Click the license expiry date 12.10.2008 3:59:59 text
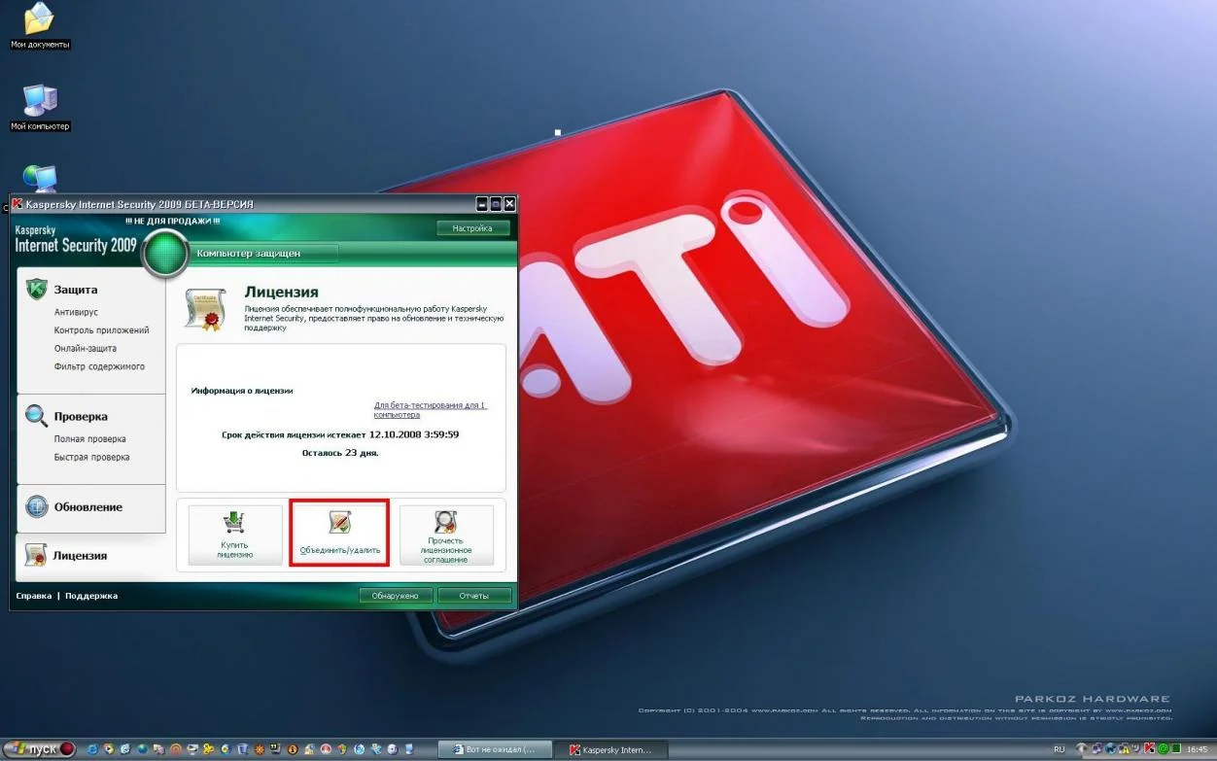 tap(413, 434)
